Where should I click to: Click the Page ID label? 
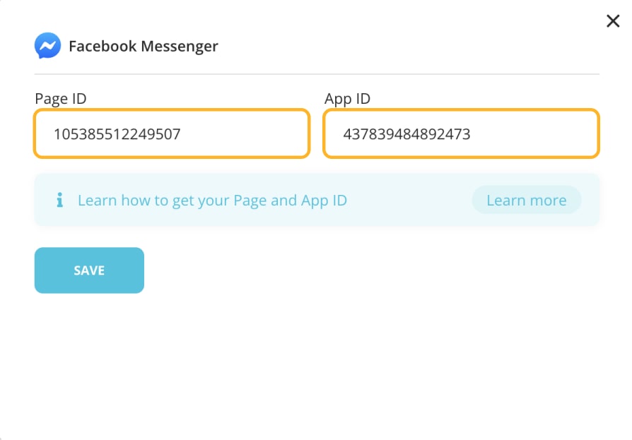click(x=60, y=99)
